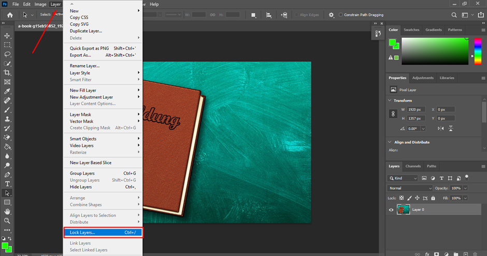The width and height of the screenshot is (487, 256).
Task: Select the Lasso tool
Action: (x=7, y=54)
